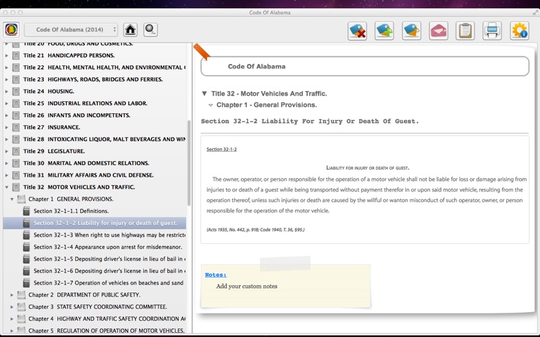Select Title 25 Industrial Relations And Labor
This screenshot has width=540, height=337.
tap(94, 103)
